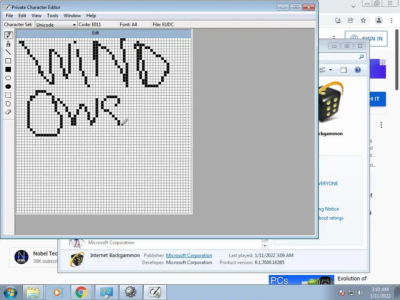Select the Filled Rectangle tool

[8, 70]
